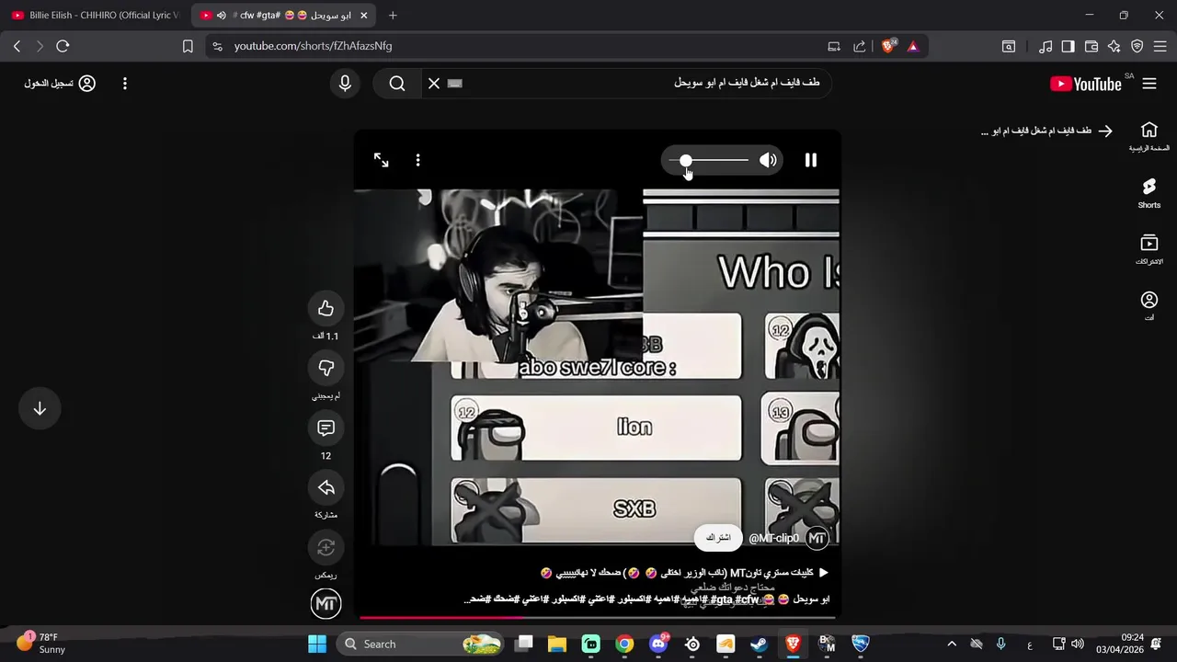Open Brave Wallet
The image size is (1177, 662).
(x=1091, y=46)
